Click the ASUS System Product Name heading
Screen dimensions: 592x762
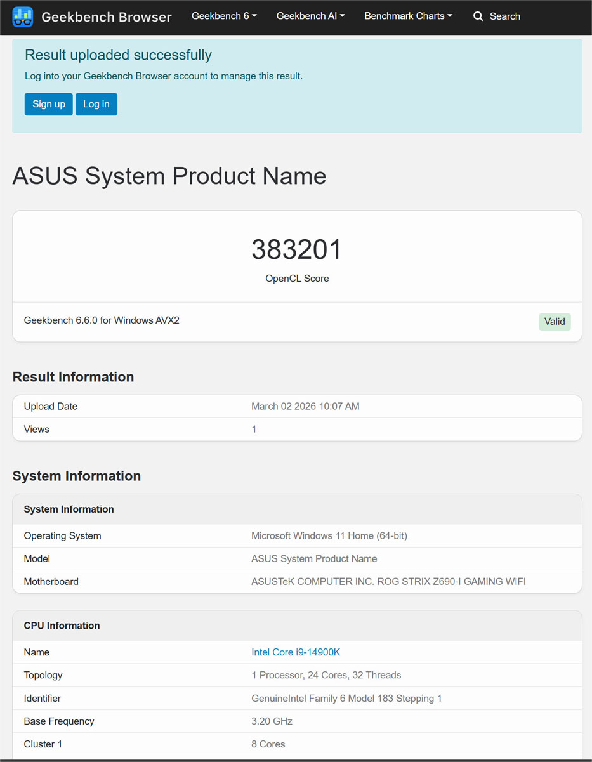tap(169, 176)
